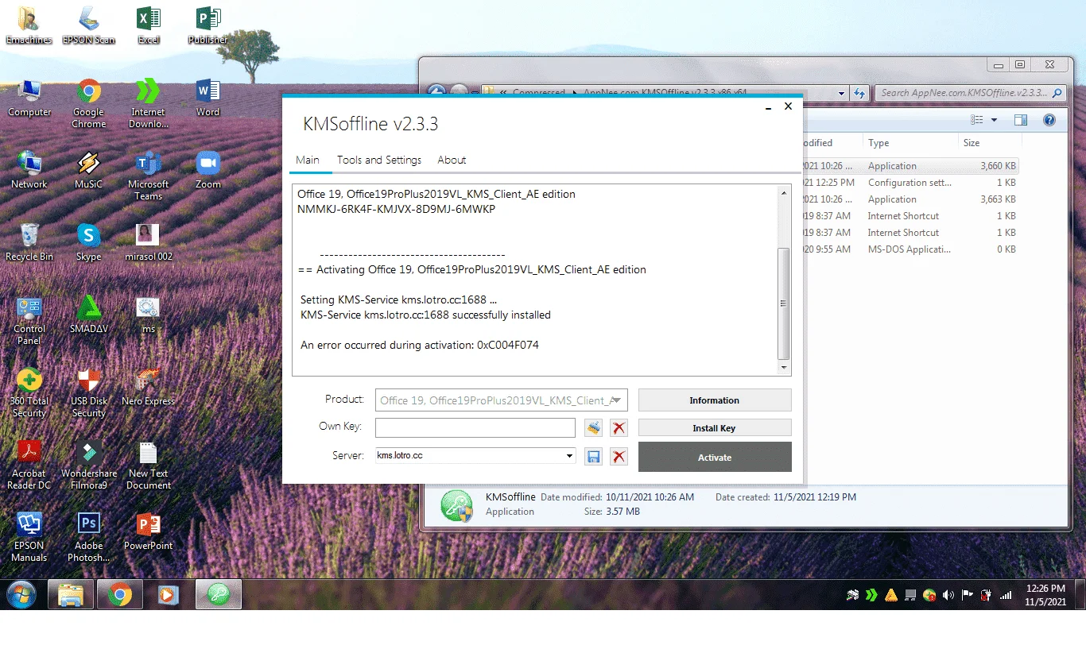Open Network desktop icon
This screenshot has height=653, width=1086.
coord(29,170)
